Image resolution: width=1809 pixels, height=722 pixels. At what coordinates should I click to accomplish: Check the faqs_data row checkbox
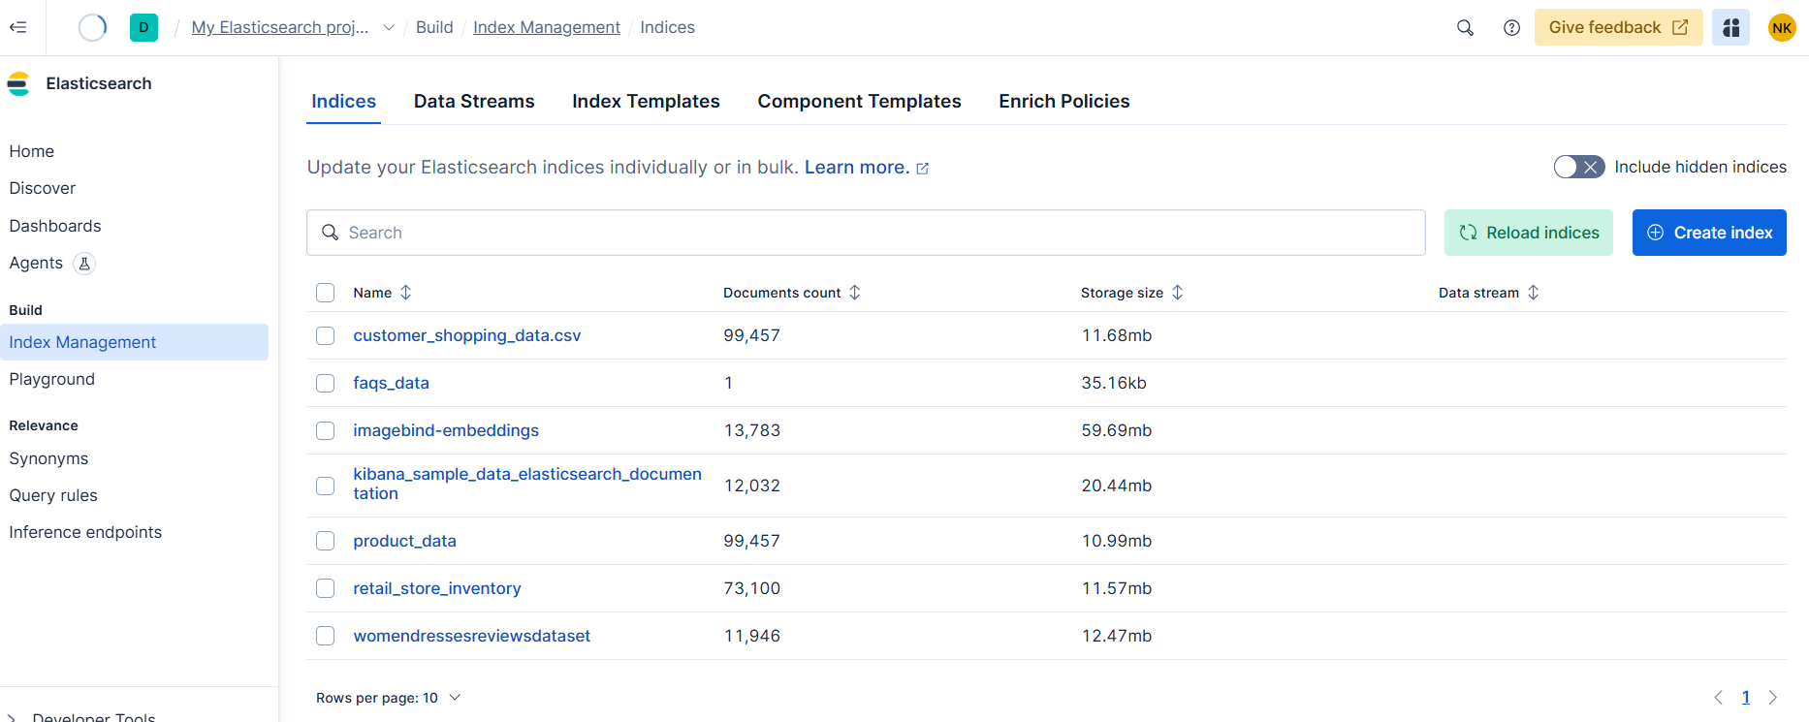(x=326, y=383)
